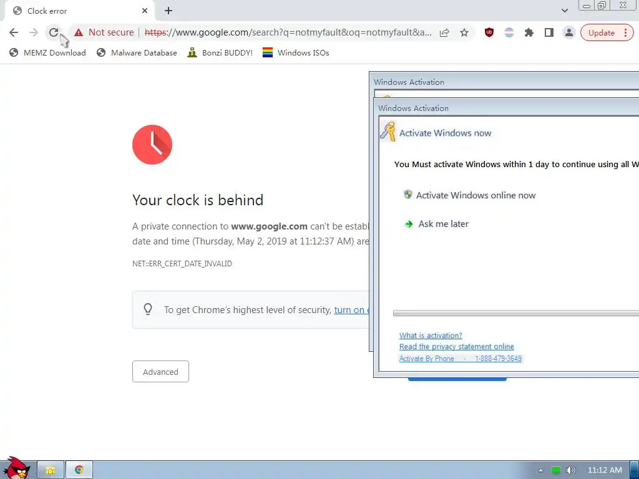
Task: Open the MEMZ Download bookmark
Action: click(x=47, y=52)
